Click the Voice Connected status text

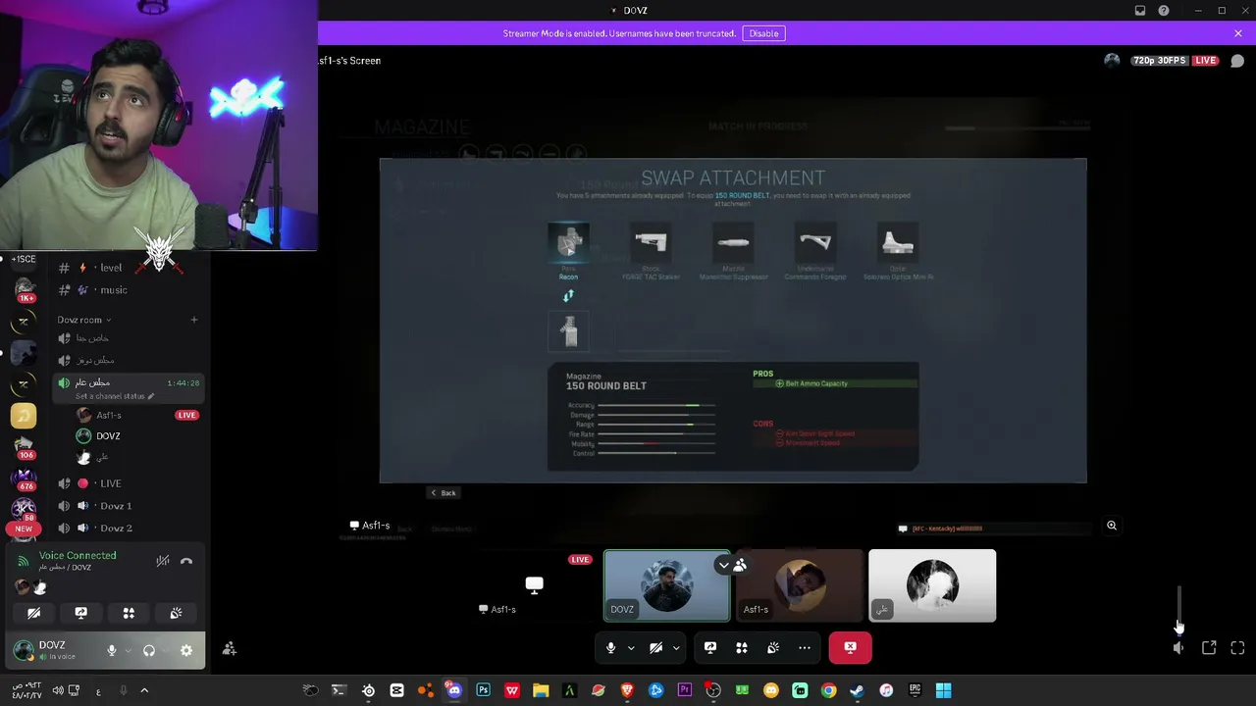pyautogui.click(x=78, y=556)
